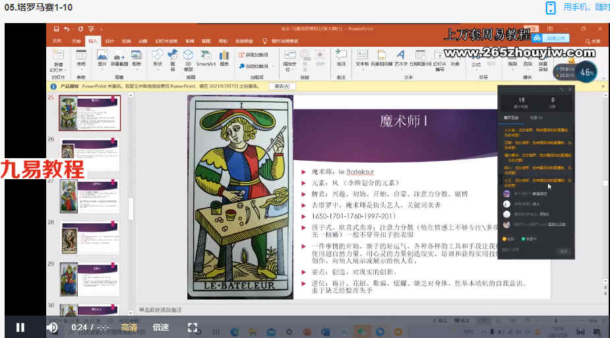Click the 缩放定位 Zoom icon

(290, 60)
